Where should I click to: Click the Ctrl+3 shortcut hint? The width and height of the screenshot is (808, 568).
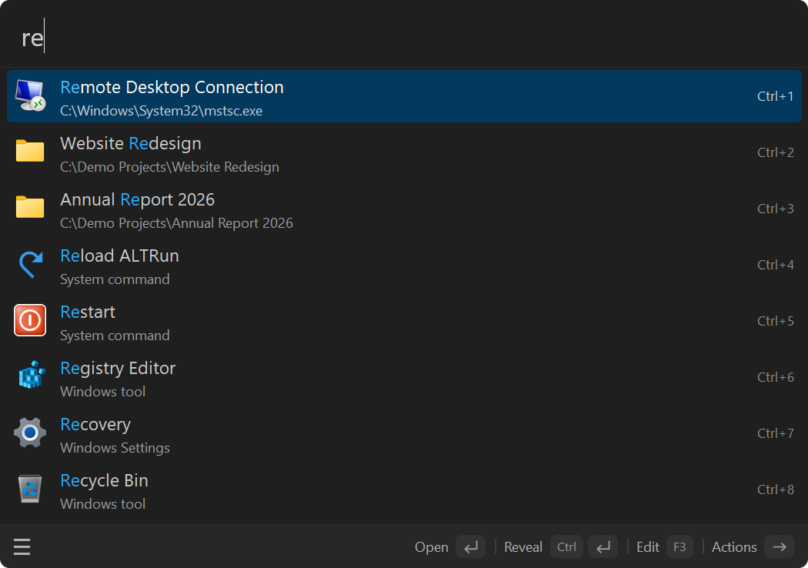(775, 209)
